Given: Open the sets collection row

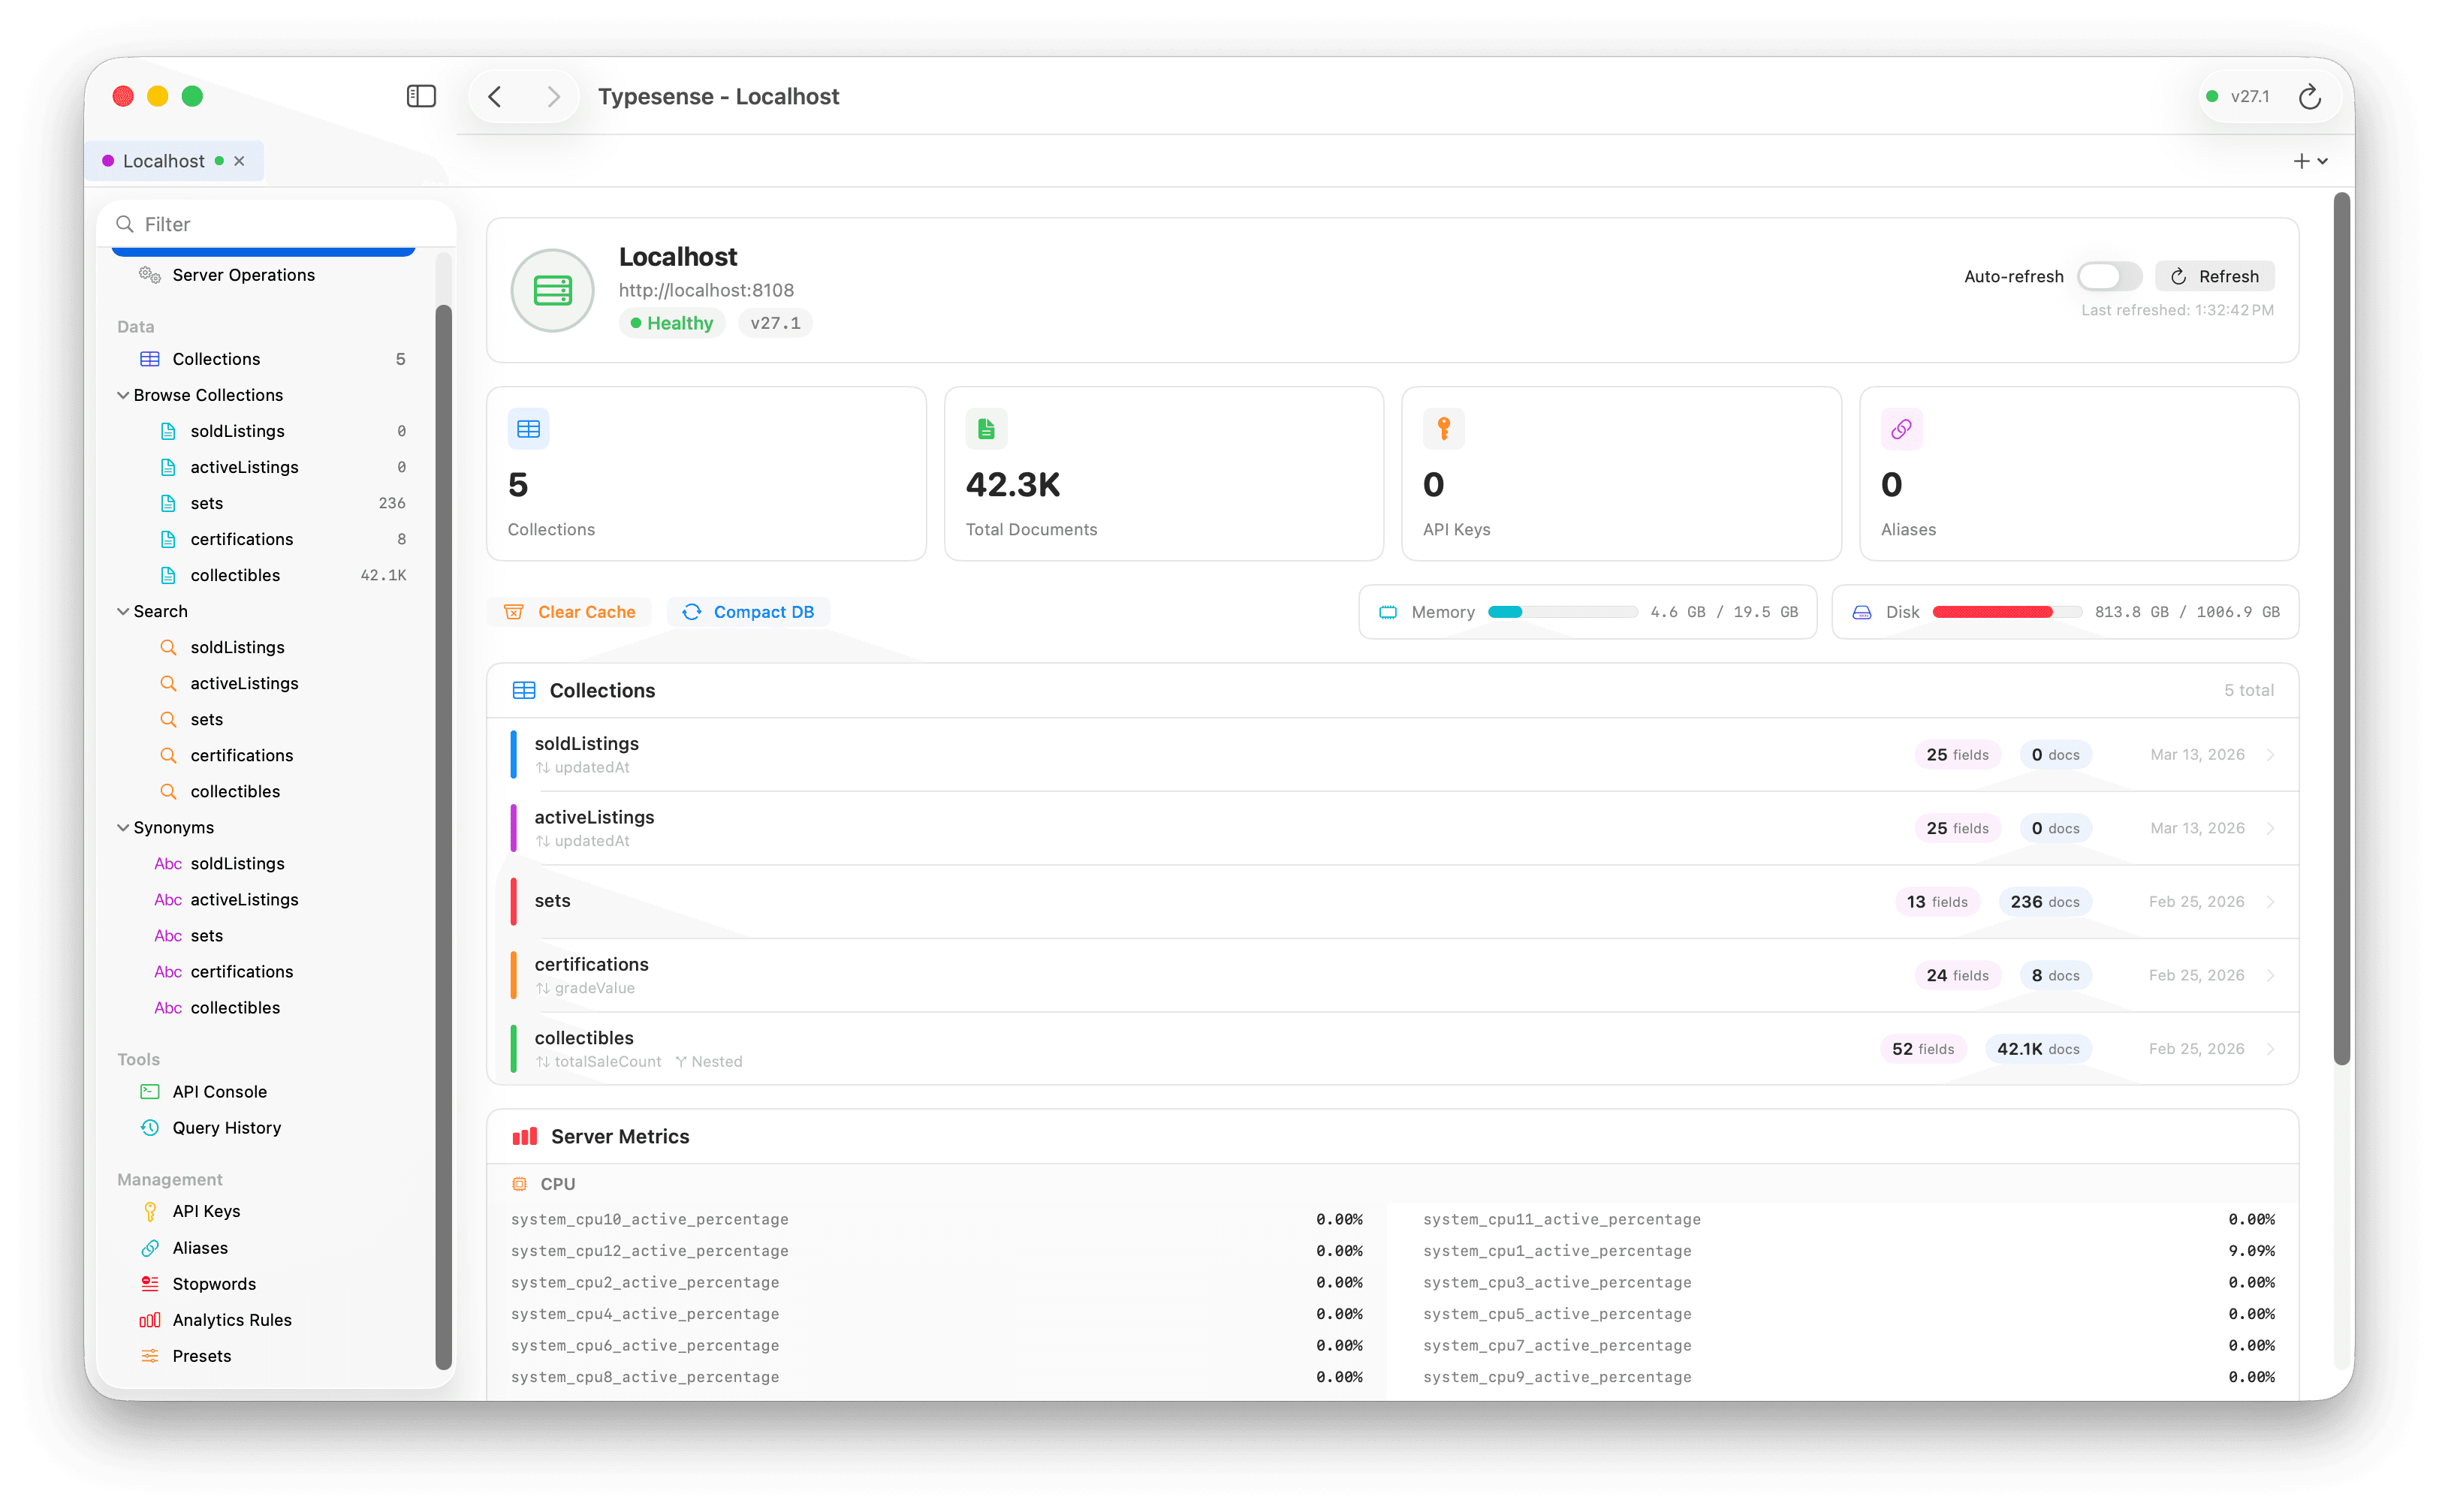Looking at the screenshot, I should coord(1200,901).
